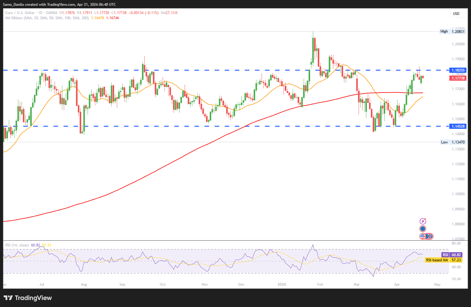The height and width of the screenshot is (307, 471).
Task: Click the MA Ribbon indicator legend
Action: [x=47, y=18]
